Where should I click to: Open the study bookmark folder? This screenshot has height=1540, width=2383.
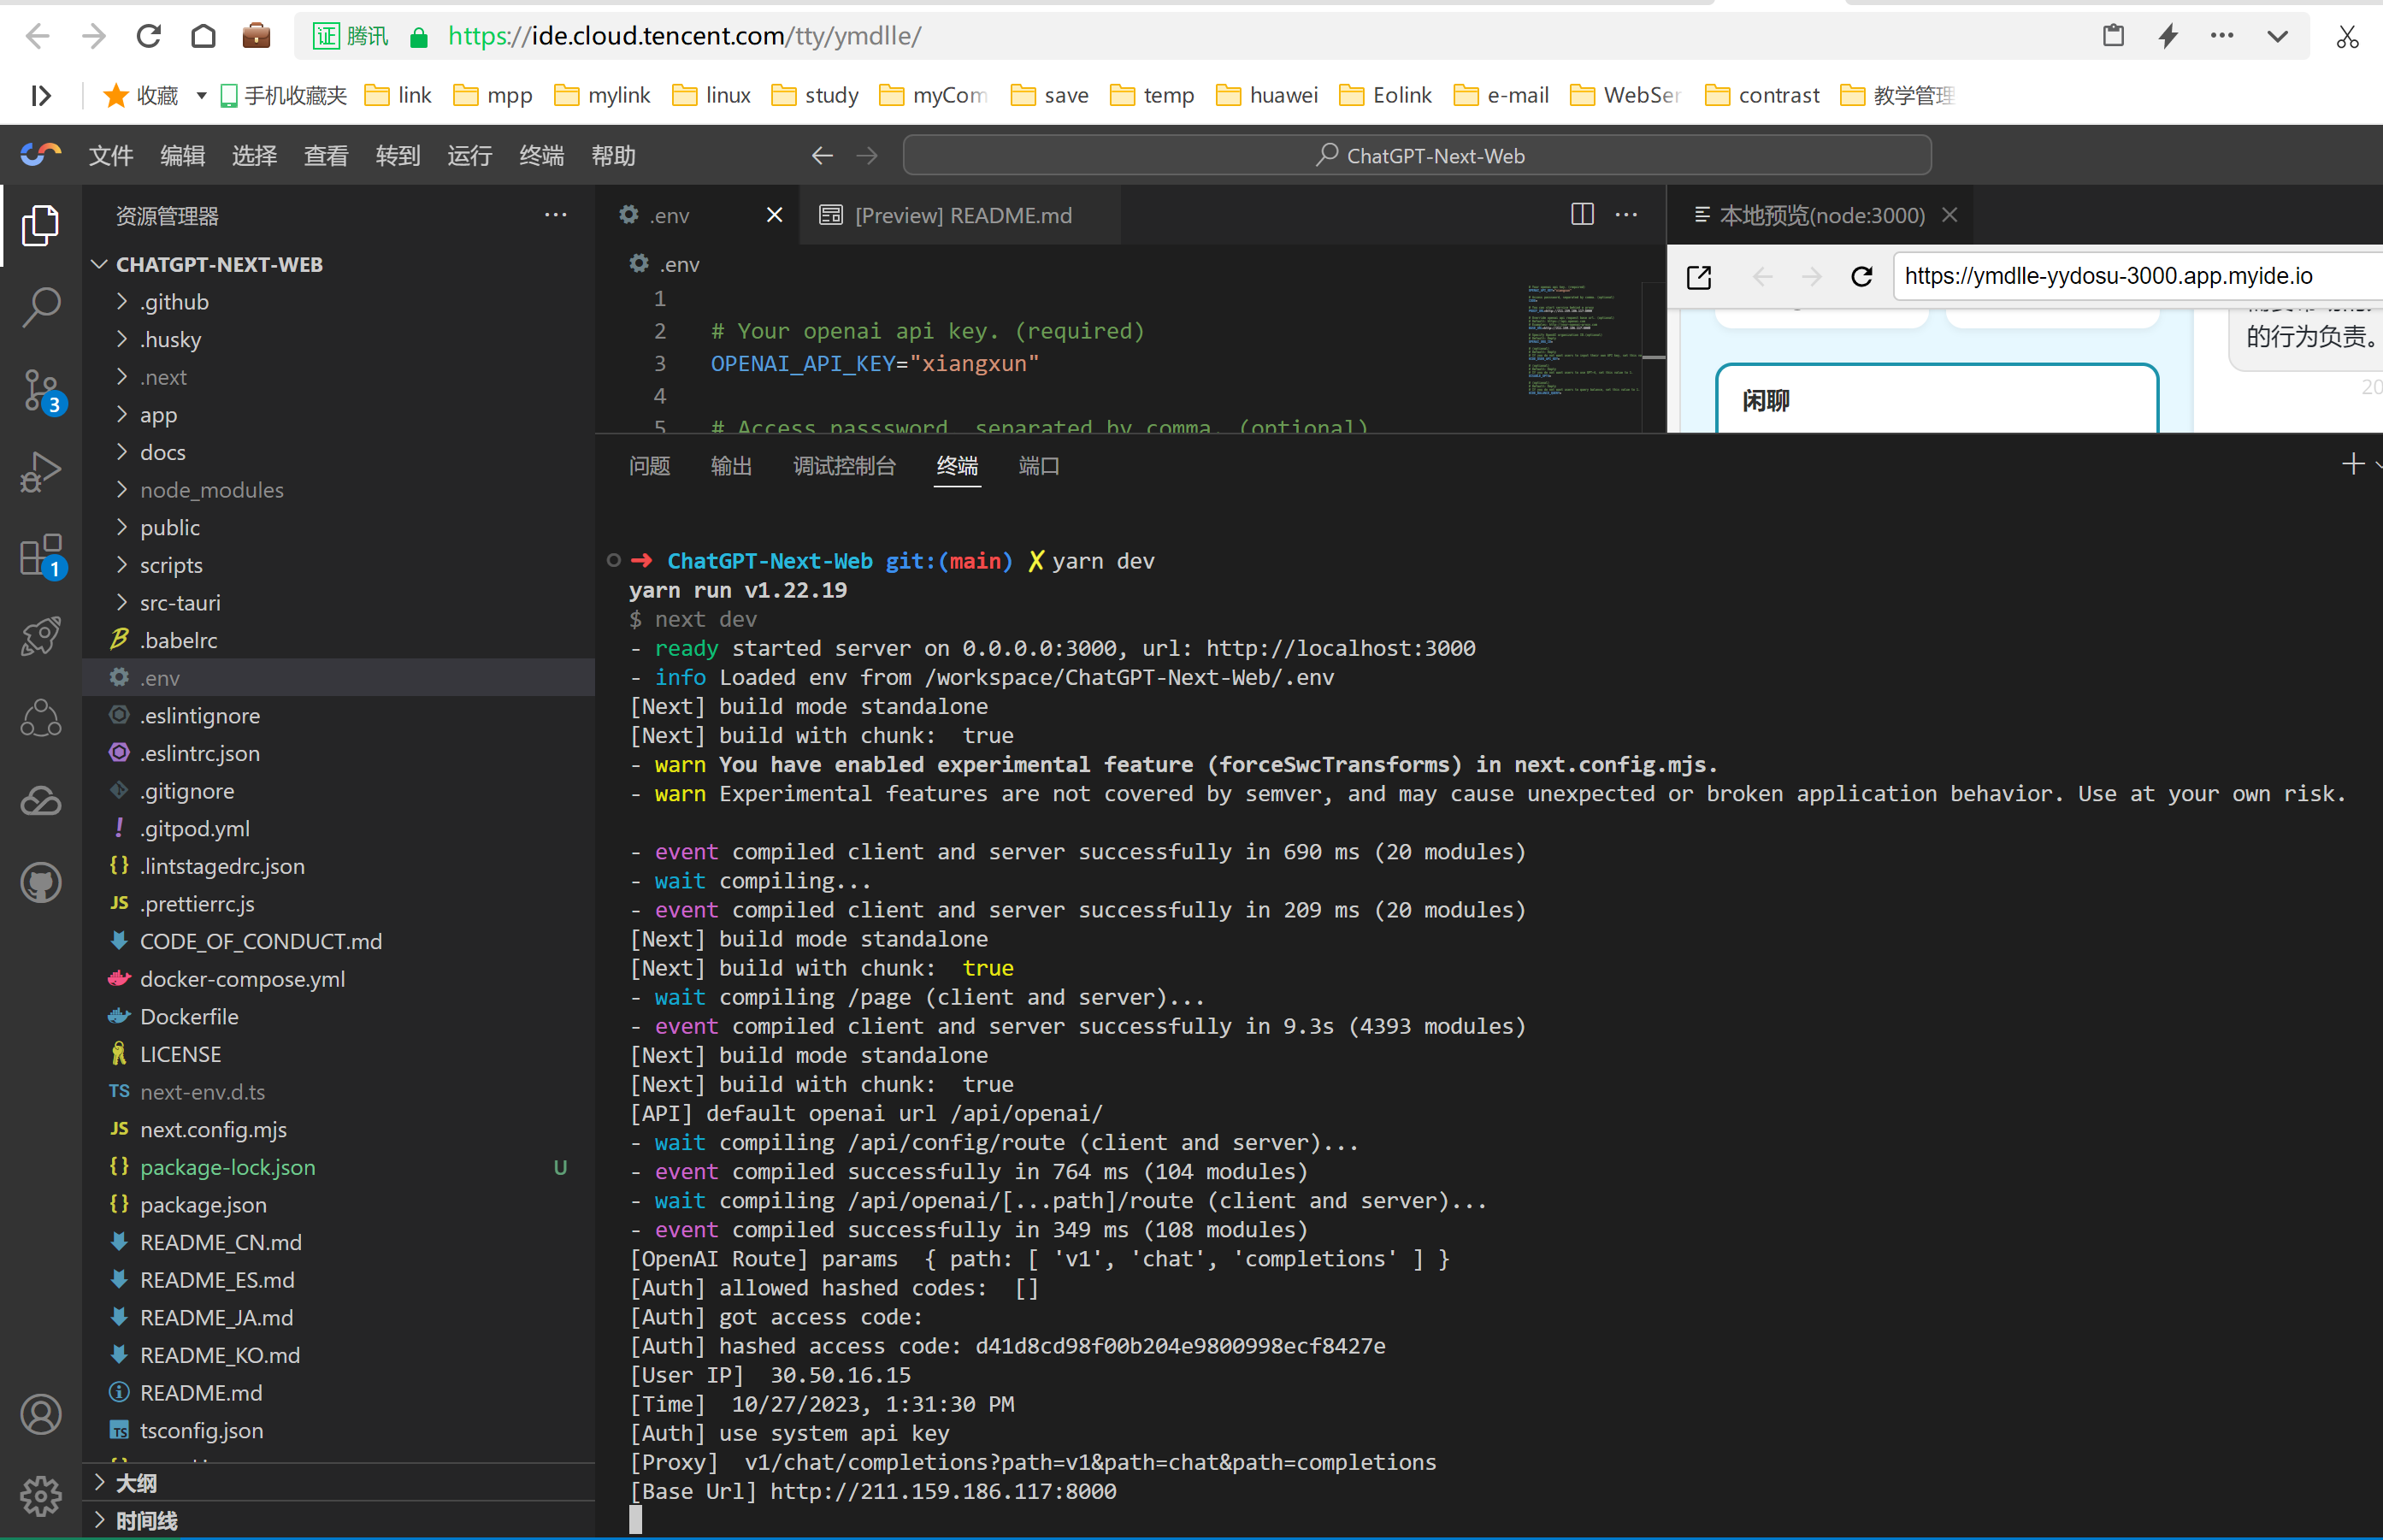(x=815, y=95)
